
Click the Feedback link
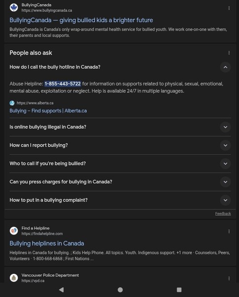pyautogui.click(x=223, y=214)
